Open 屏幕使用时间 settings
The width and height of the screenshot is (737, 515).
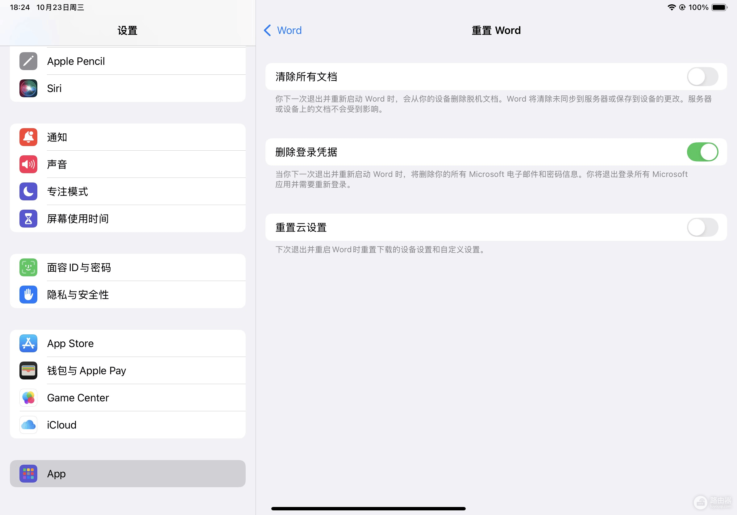click(x=128, y=219)
